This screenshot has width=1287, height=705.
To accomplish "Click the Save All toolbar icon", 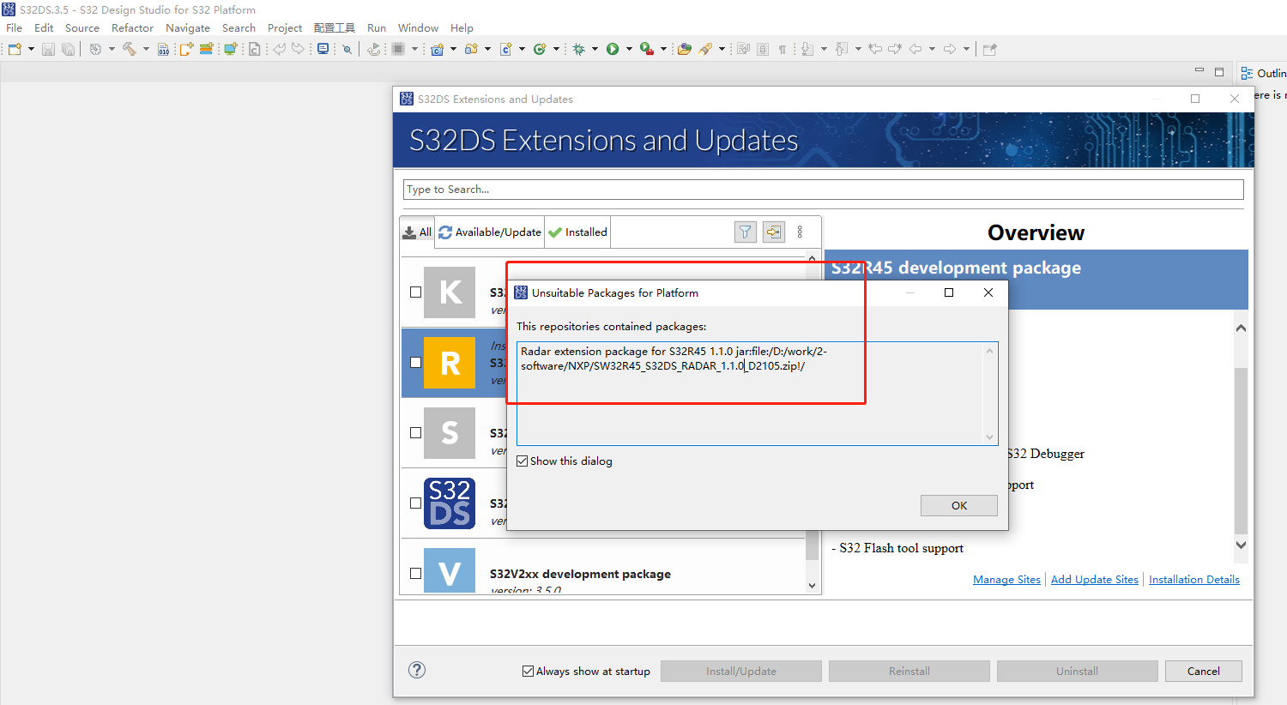I will tap(68, 49).
